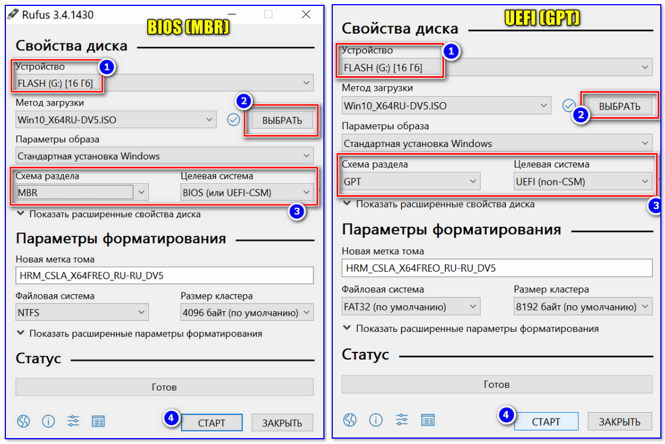Viewport: 665px width, 444px height.
Task: Click Готов status bar in left window
Action: pos(164,387)
